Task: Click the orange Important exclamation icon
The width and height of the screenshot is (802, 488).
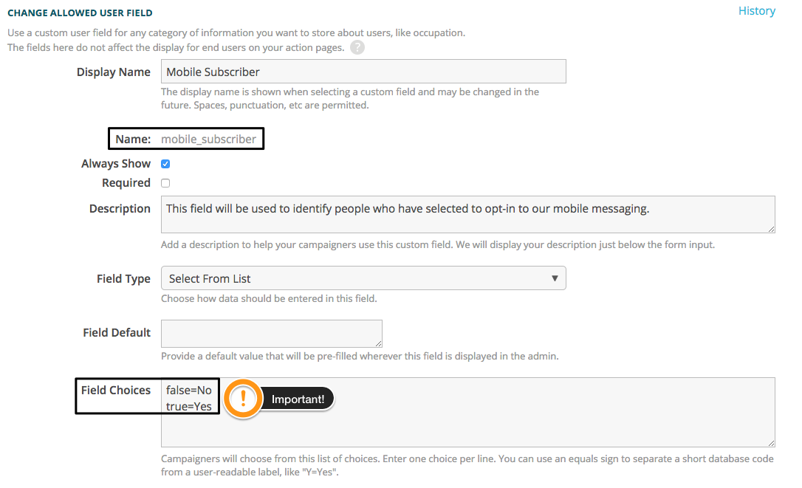Action: [x=242, y=399]
